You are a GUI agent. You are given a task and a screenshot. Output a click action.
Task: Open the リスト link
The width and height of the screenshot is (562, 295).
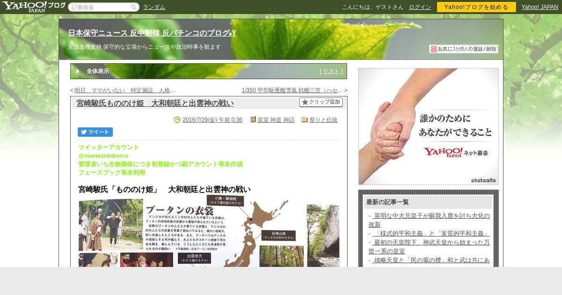coord(331,71)
